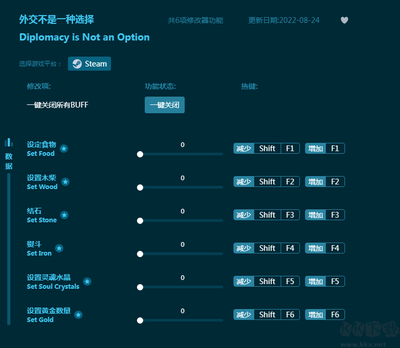Click the star icon beside Set Food
The width and height of the screenshot is (400, 348).
(64, 149)
